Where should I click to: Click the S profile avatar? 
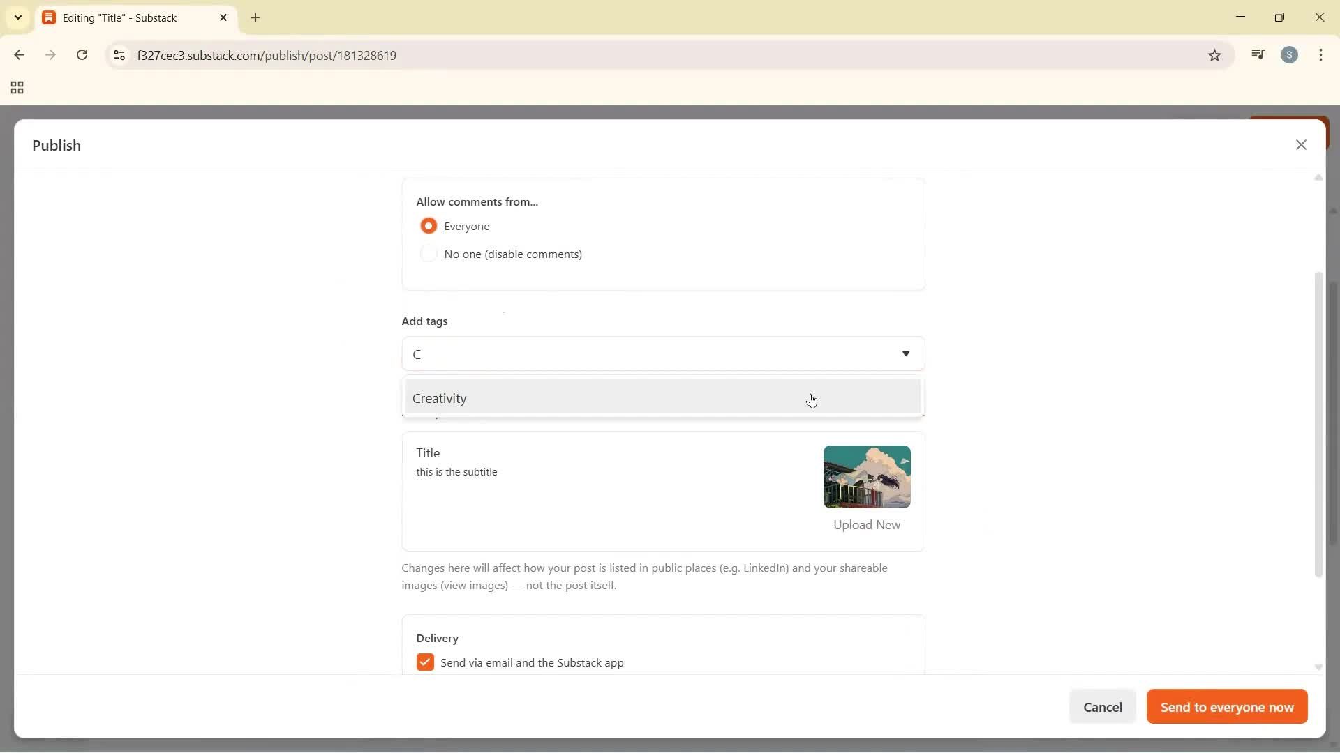(x=1290, y=54)
